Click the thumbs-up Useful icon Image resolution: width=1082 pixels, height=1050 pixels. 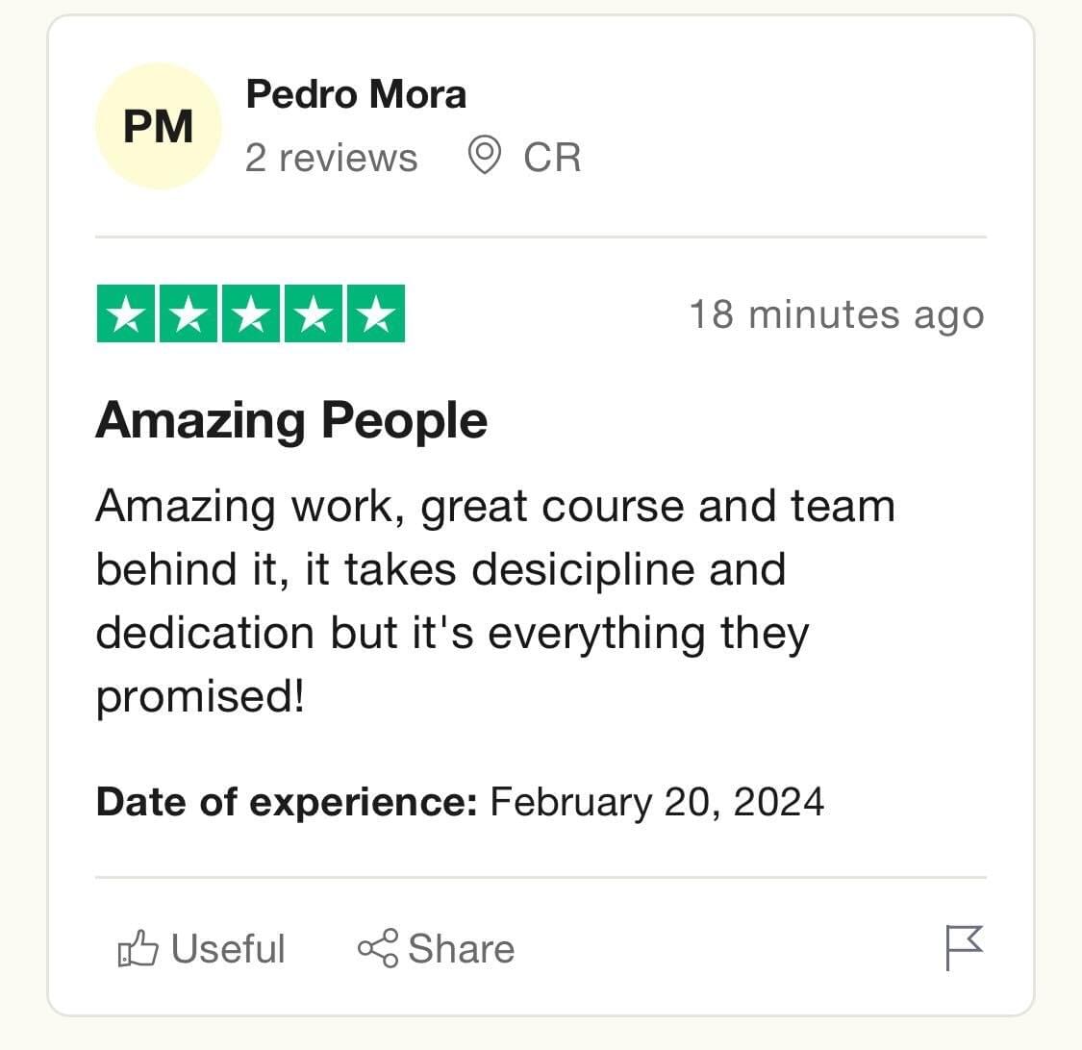138,949
